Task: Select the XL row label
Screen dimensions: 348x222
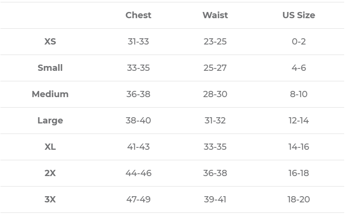Action: pyautogui.click(x=50, y=147)
